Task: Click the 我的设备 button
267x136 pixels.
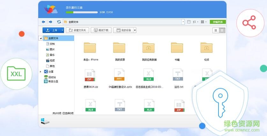Action: click(x=123, y=30)
